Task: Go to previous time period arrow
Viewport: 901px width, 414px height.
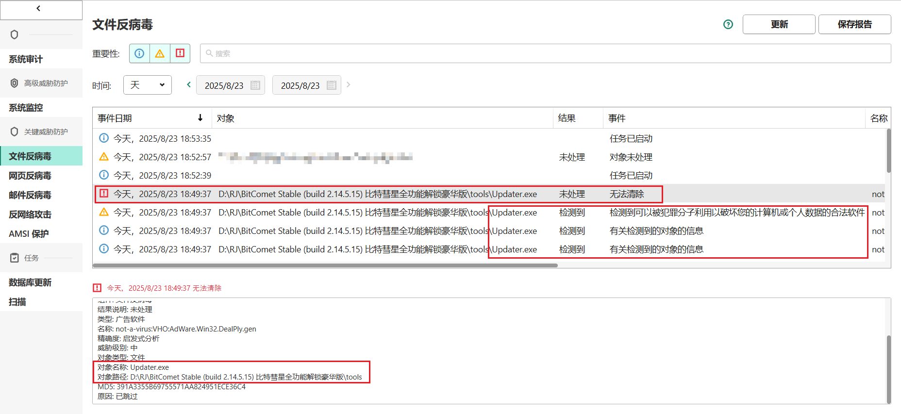Action: 189,84
